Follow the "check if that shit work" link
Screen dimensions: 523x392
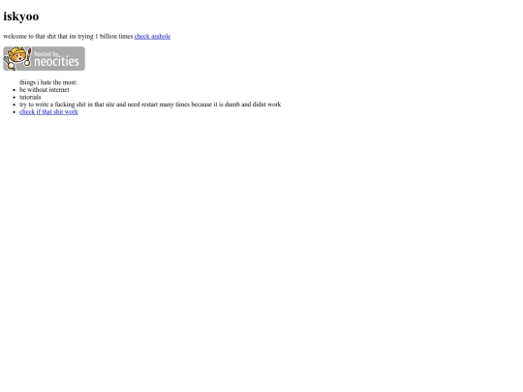coord(48,112)
